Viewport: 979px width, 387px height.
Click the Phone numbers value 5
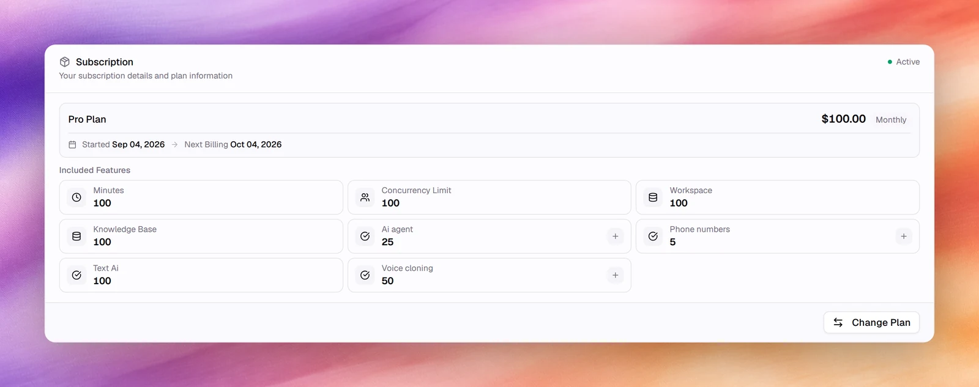[672, 242]
